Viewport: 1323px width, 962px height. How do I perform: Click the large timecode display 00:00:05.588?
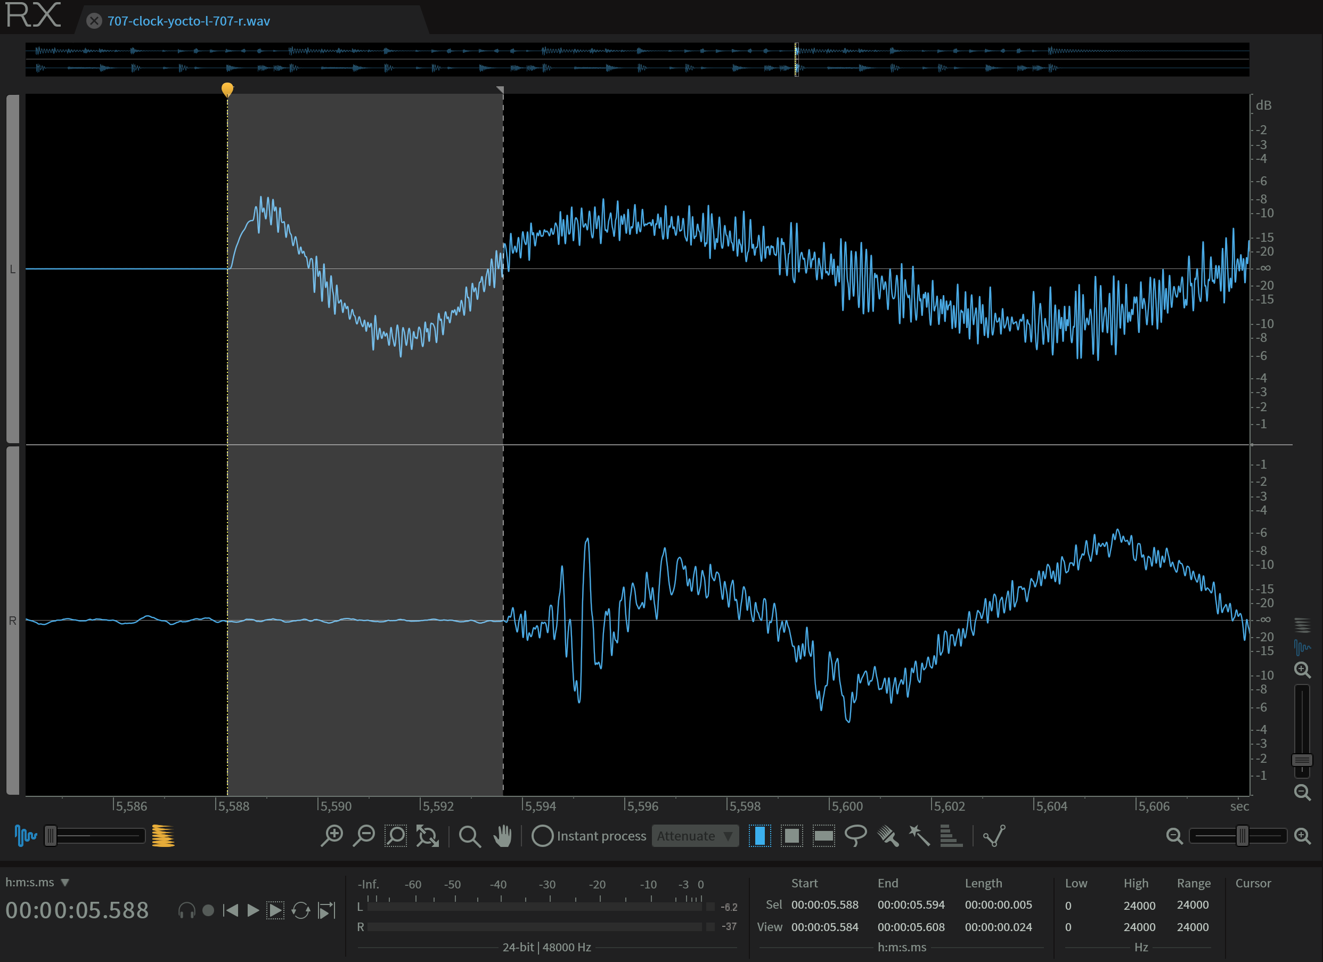(x=77, y=910)
